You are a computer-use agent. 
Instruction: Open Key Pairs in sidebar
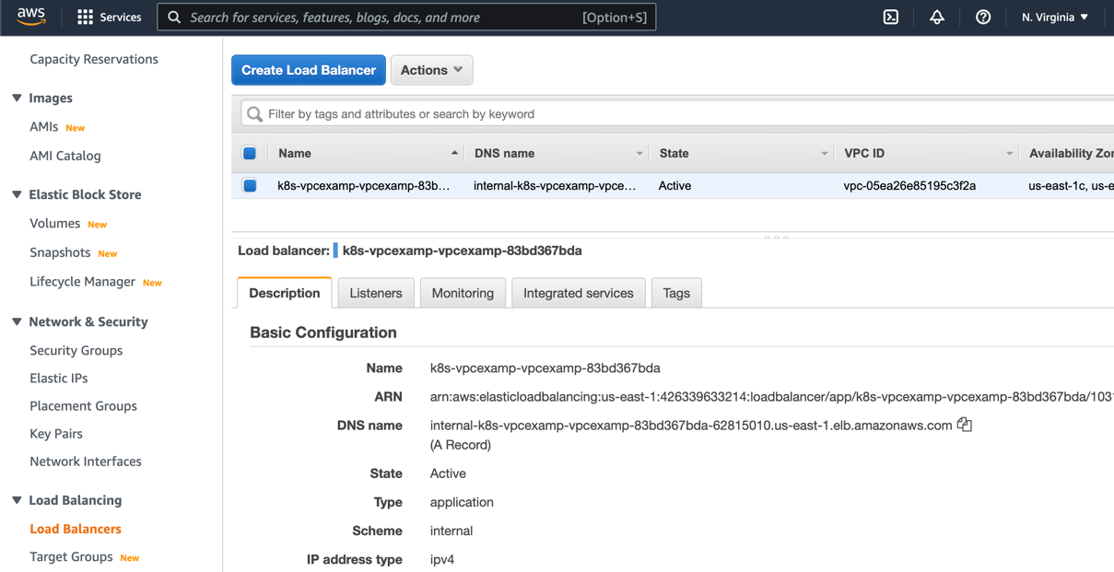[56, 433]
